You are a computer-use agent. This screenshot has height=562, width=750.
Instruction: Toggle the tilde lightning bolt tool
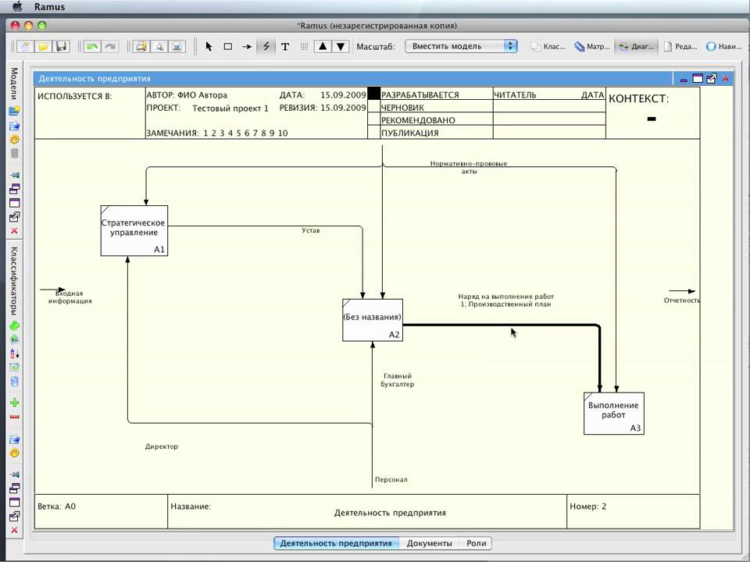click(266, 46)
